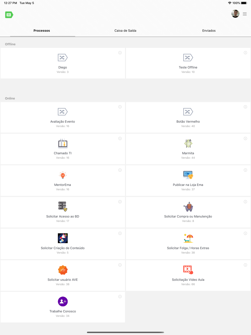Open the Teste Offline process card

pyautogui.click(x=188, y=63)
